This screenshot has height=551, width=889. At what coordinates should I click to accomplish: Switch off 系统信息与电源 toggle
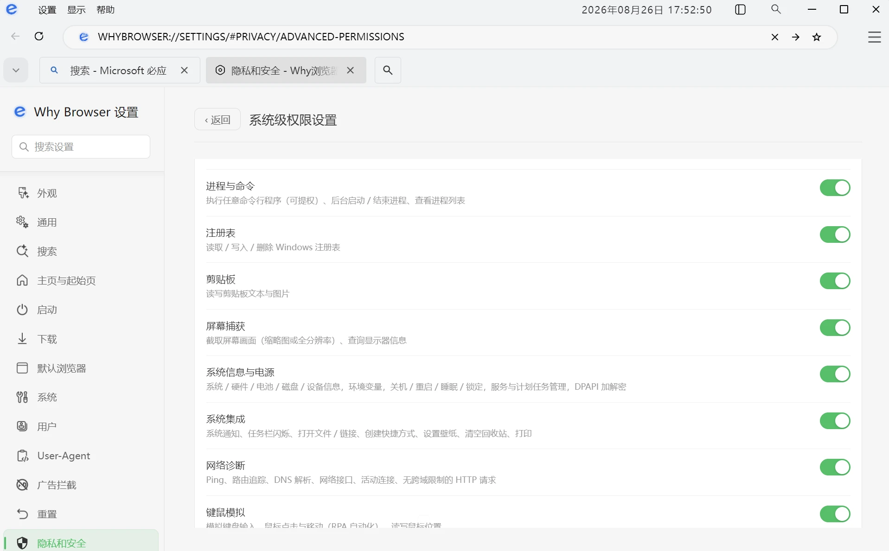coord(835,374)
